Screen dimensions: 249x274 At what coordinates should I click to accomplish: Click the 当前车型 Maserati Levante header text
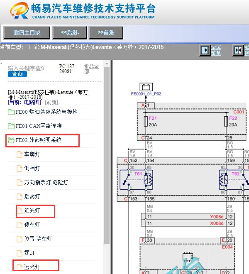click(82, 47)
